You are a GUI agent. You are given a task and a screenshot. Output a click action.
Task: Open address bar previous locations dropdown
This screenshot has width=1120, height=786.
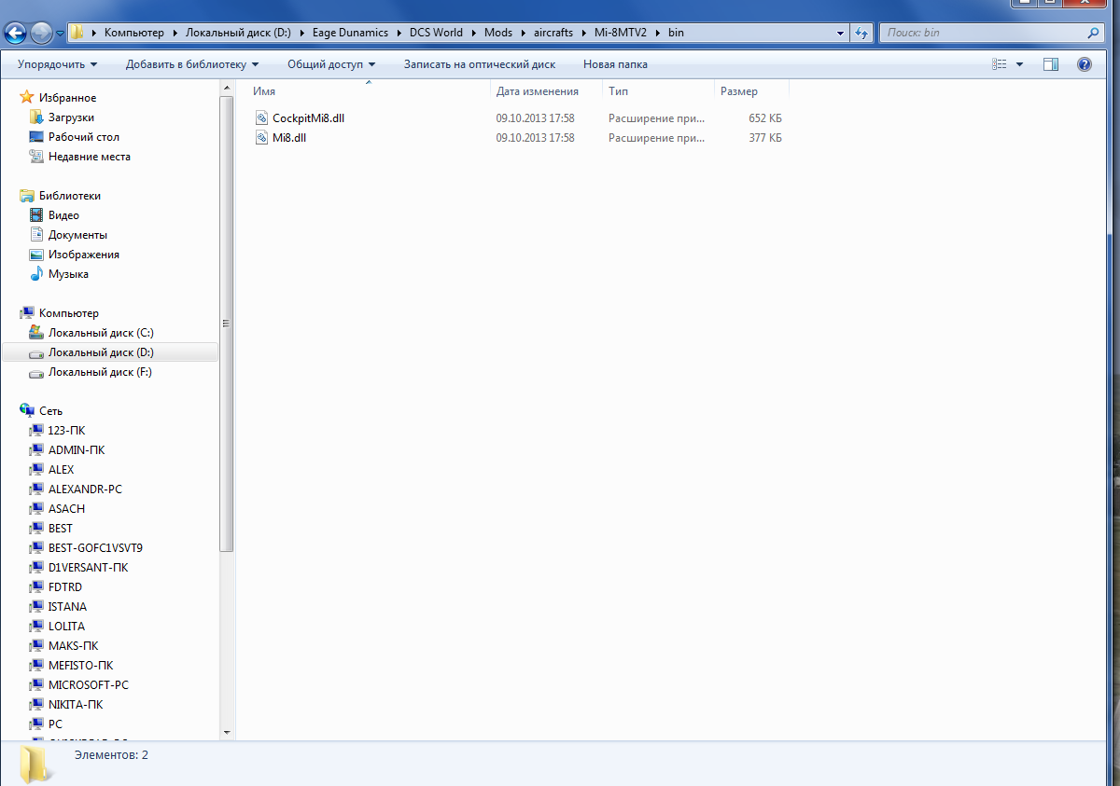click(841, 33)
